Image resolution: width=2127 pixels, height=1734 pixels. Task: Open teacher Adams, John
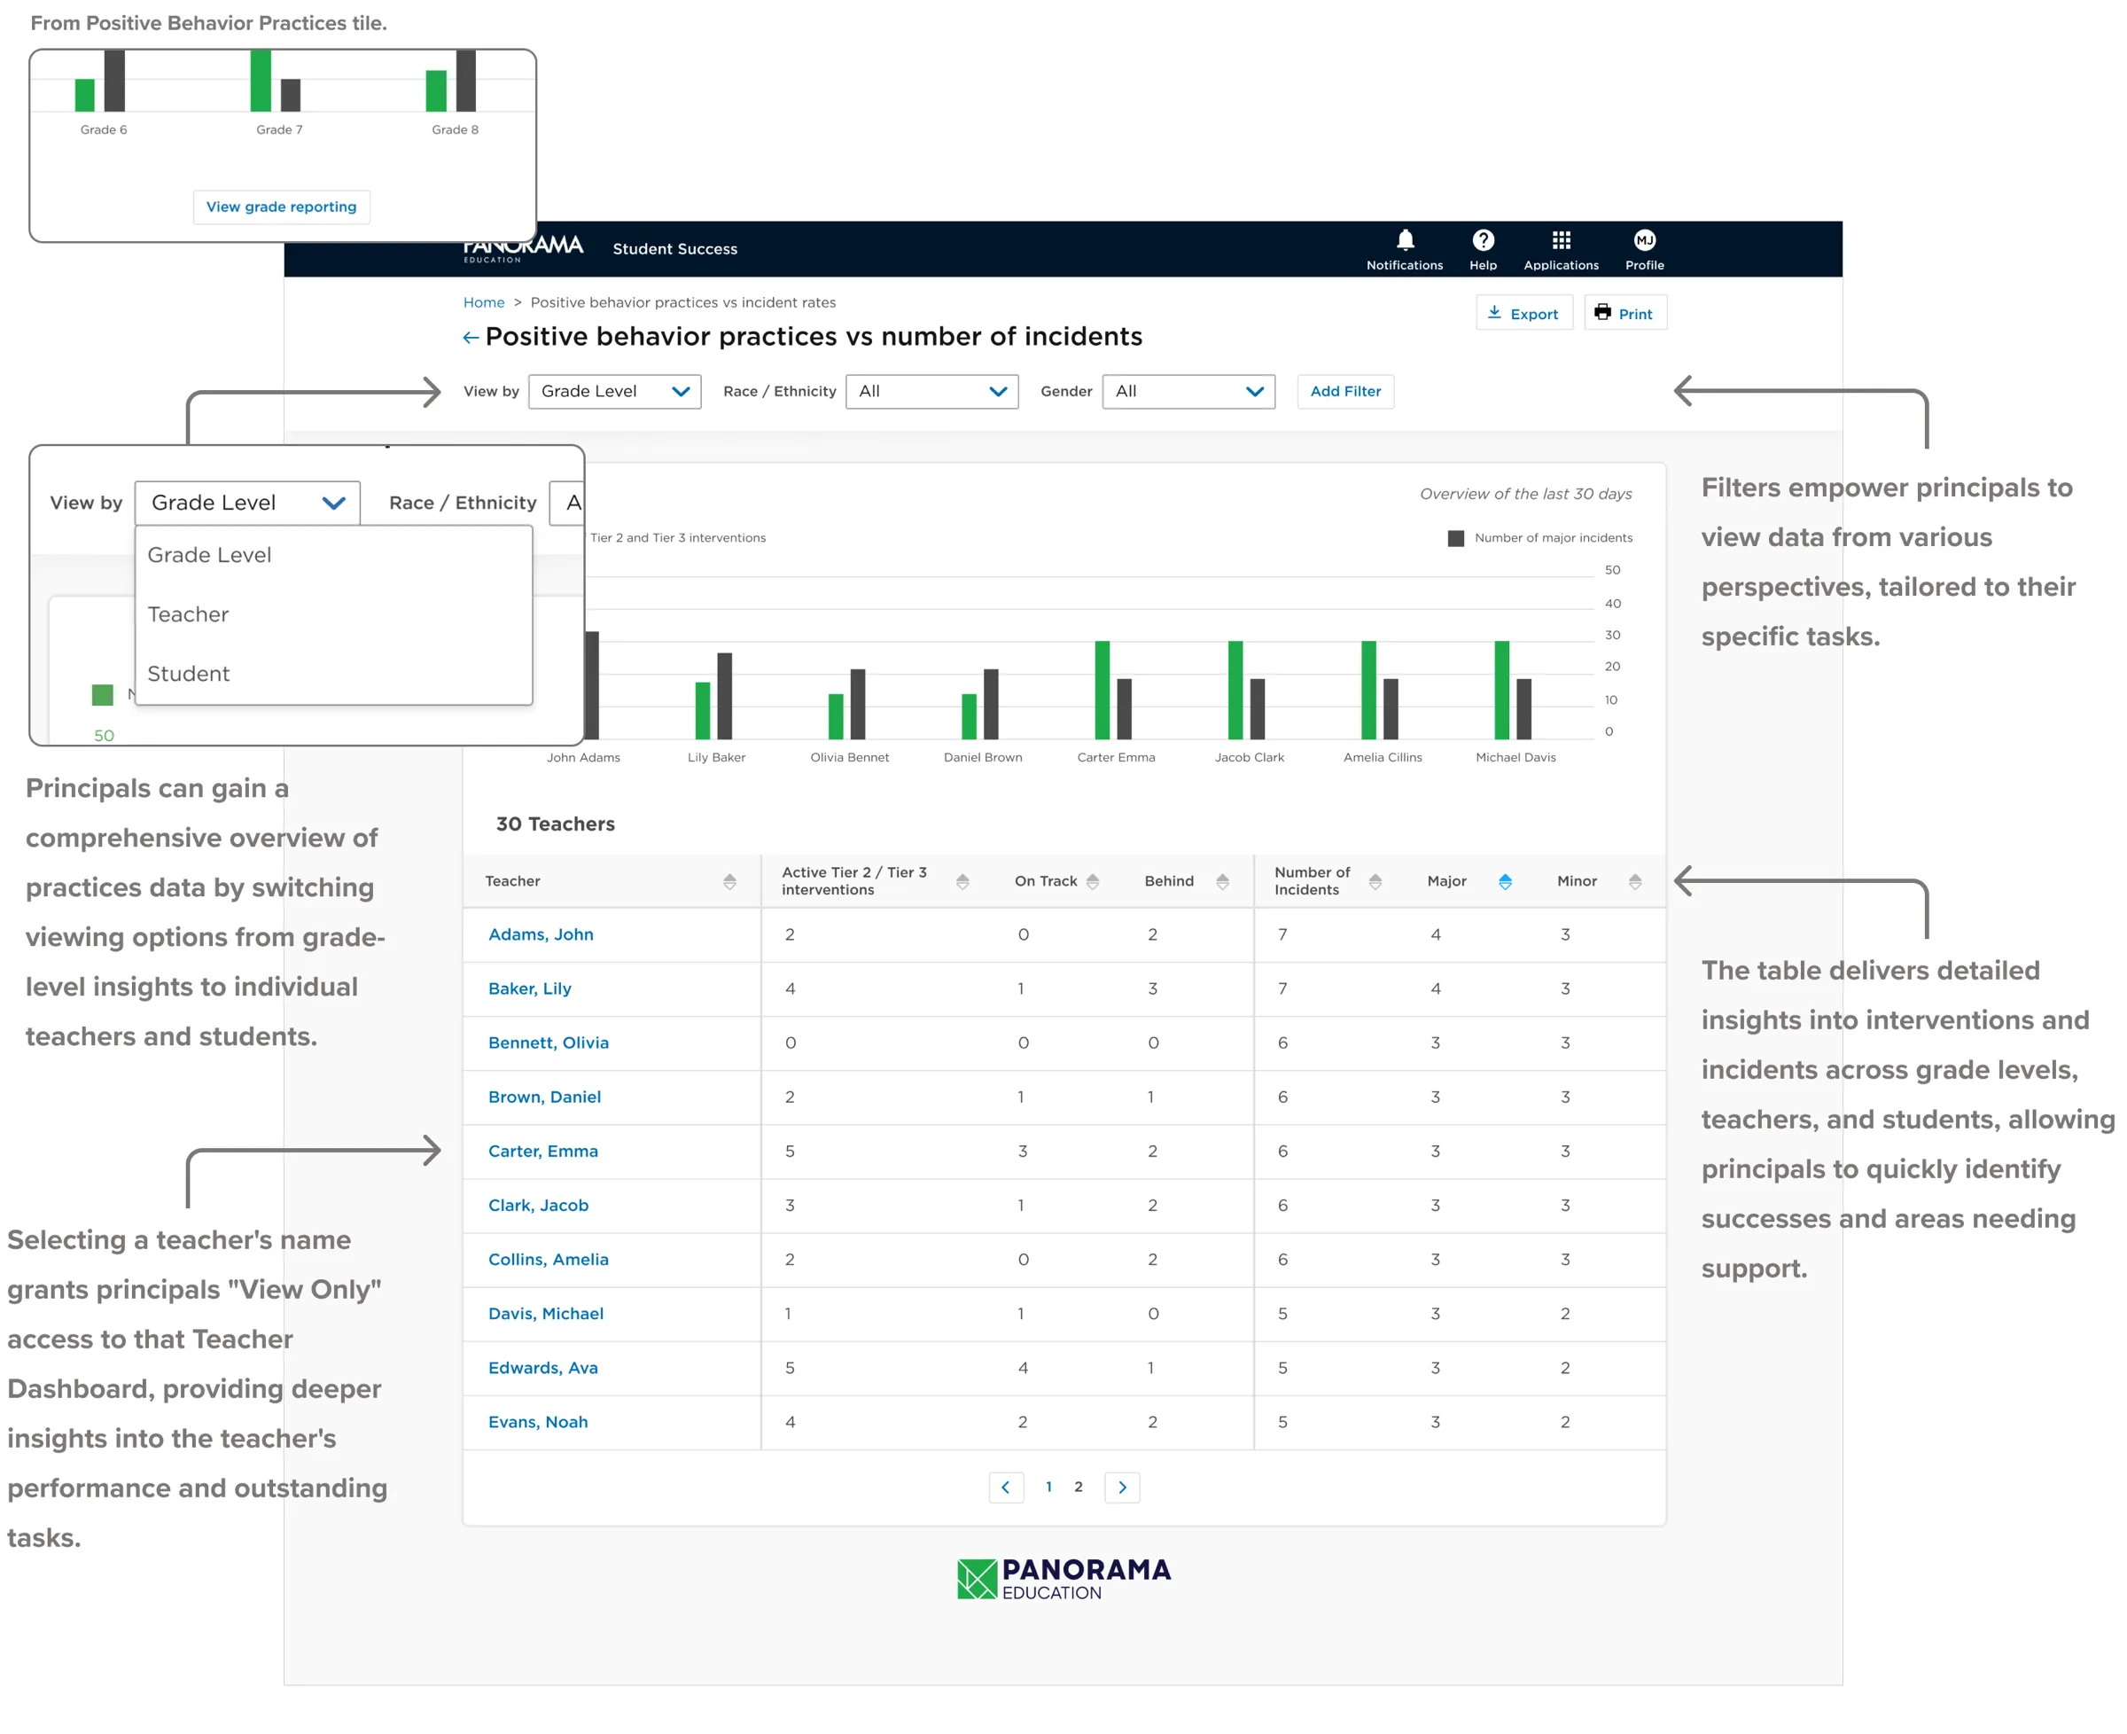[x=541, y=935]
